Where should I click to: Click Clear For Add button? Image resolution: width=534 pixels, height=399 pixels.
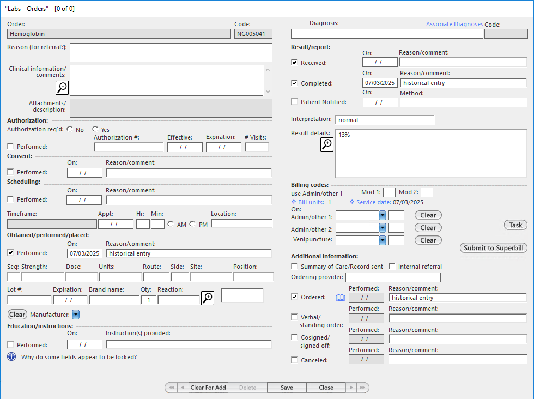coord(208,388)
